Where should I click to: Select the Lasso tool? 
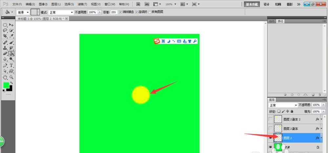pos(5,30)
